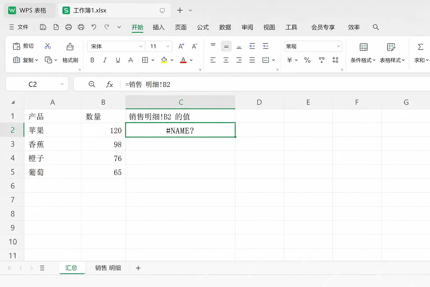Viewport: 430px width, 287px height.
Task: Increase cell indent
Action: coord(266,46)
